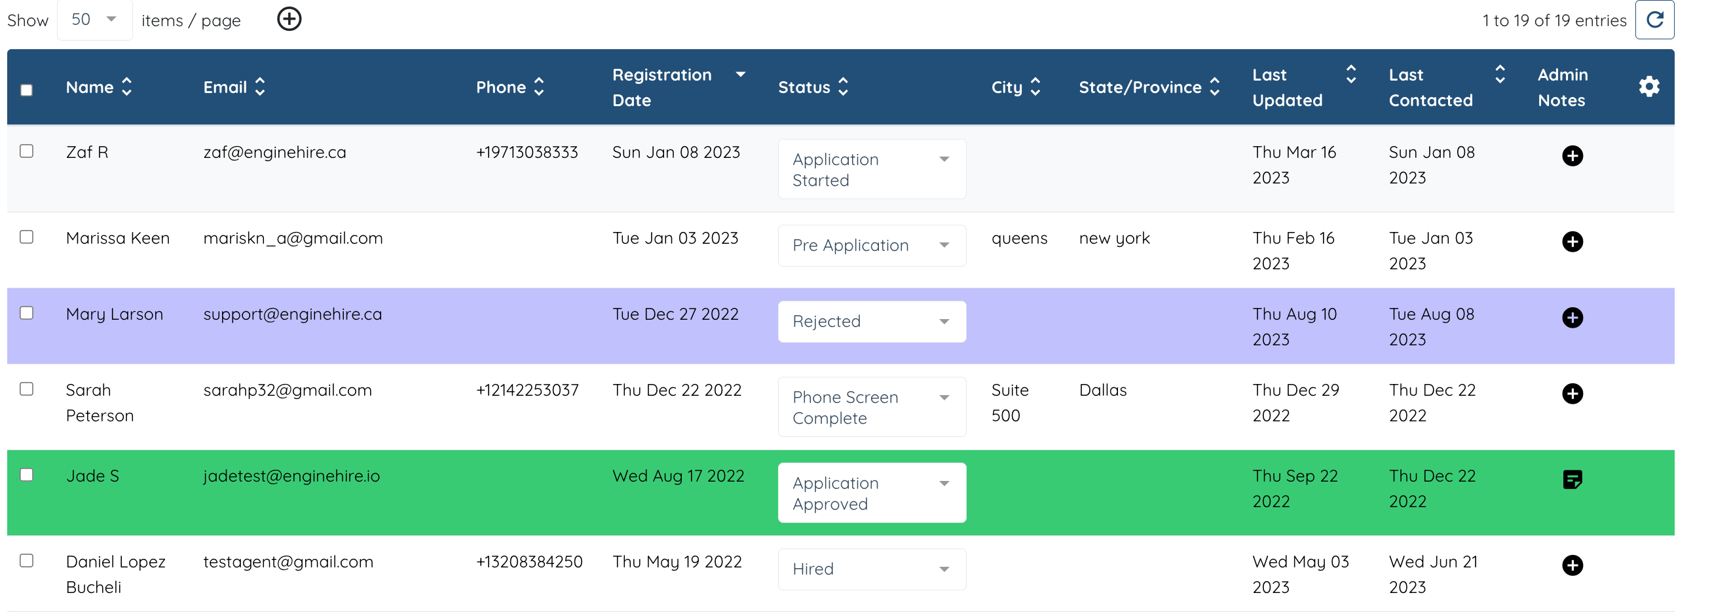The width and height of the screenshot is (1712, 612).
Task: Add admin note for Daniel Lopez Bucheli
Action: pos(1572,565)
